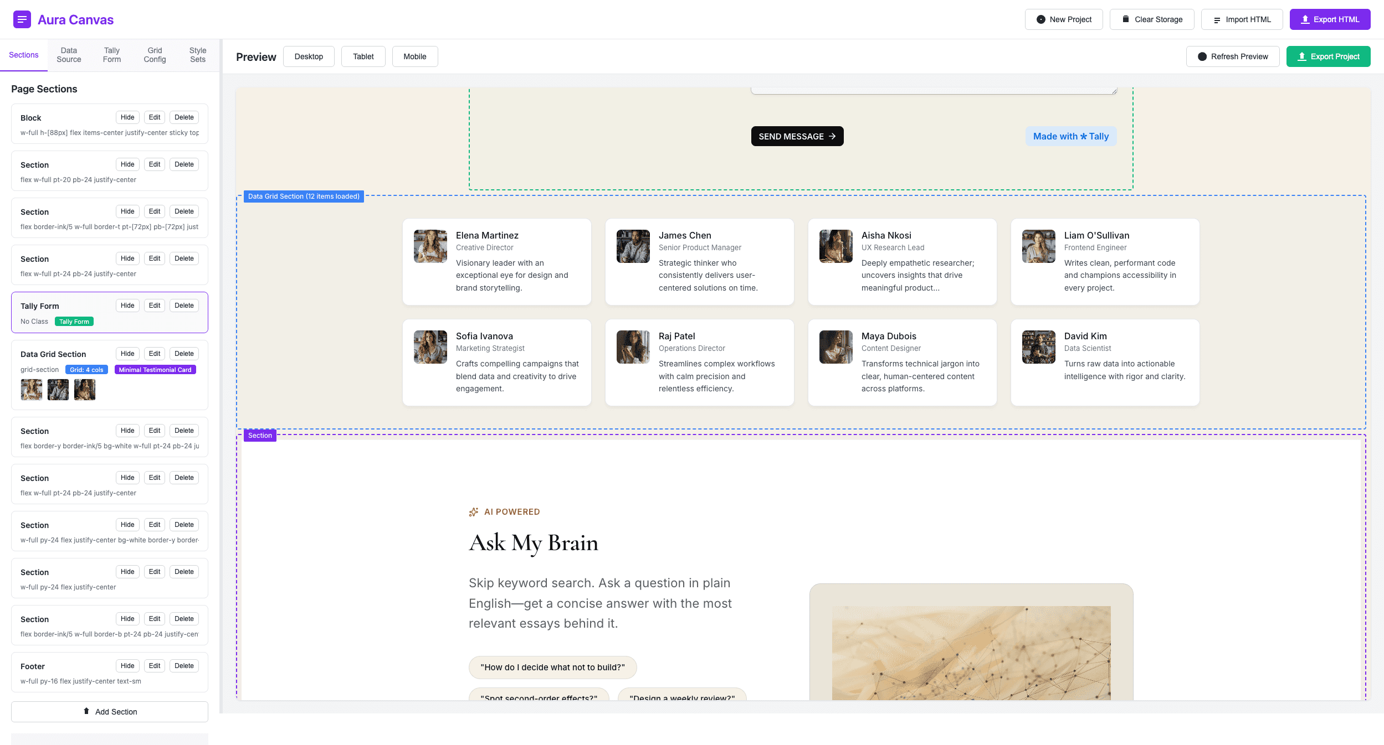
Task: Click the New Project button icon
Action: (1041, 19)
